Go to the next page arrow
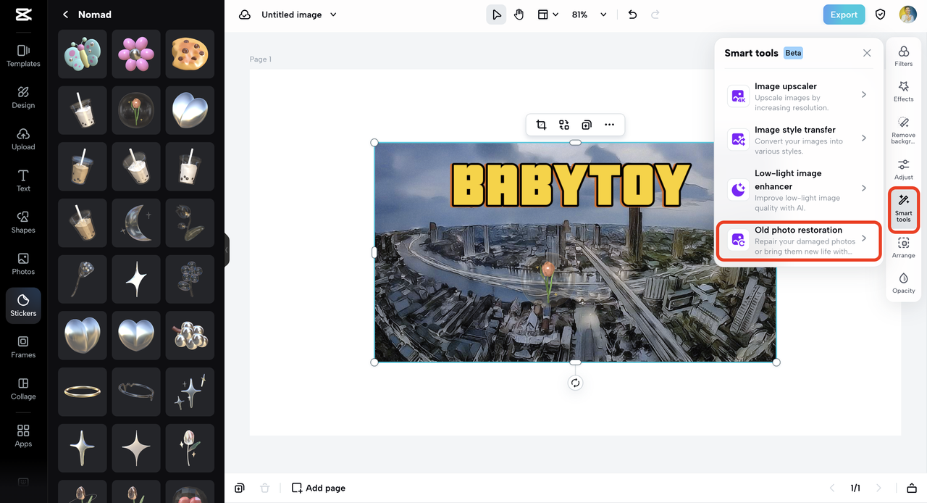 point(878,488)
